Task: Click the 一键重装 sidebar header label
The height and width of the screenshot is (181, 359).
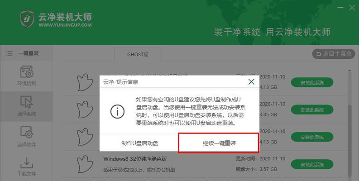Action: click(29, 53)
